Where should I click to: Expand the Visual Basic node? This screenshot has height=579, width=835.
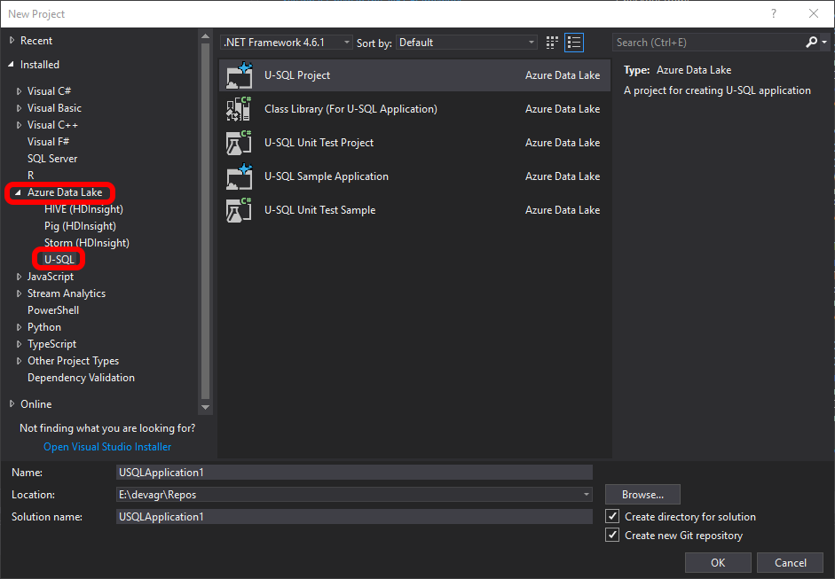click(20, 108)
